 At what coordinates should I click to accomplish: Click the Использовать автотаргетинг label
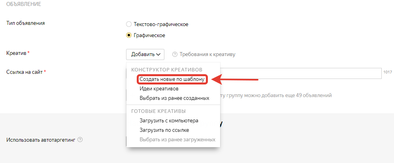[41, 140]
